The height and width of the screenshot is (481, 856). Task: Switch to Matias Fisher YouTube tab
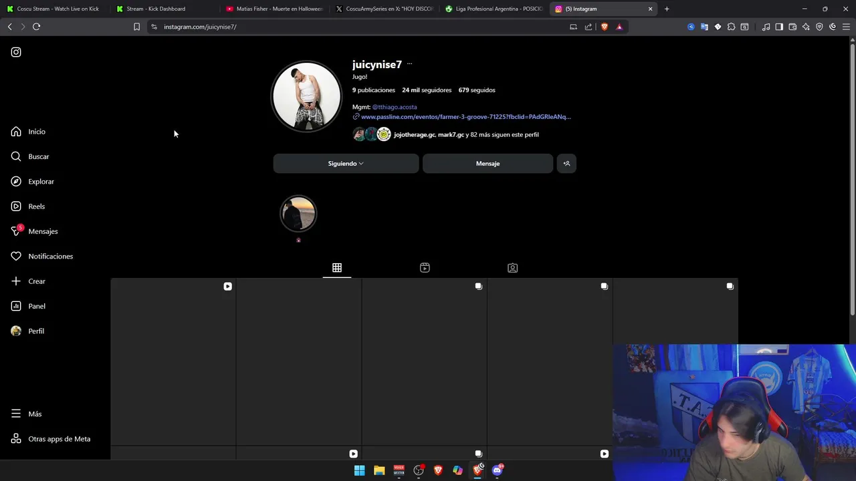(274, 9)
